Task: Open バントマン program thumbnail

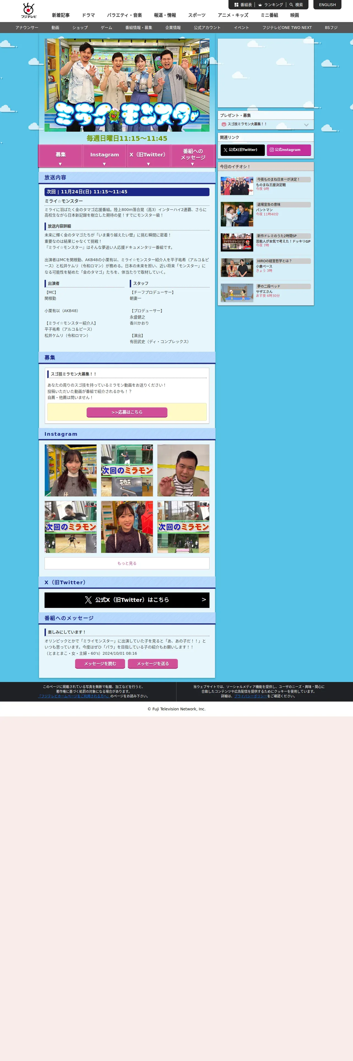Action: pyautogui.click(x=237, y=214)
